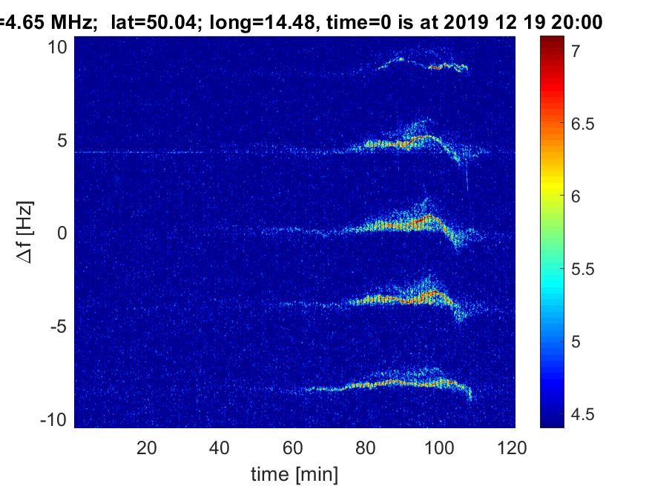
Task: Click the dark blue bottom of the colorbar
Action: [550, 422]
